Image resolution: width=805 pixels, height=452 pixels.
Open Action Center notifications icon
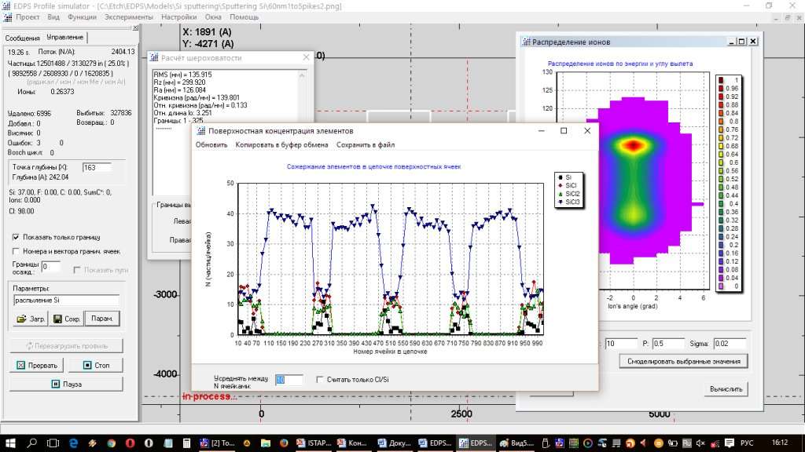(730, 443)
